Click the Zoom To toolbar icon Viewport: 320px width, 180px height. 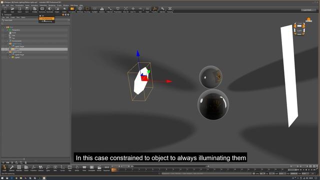(133, 9)
